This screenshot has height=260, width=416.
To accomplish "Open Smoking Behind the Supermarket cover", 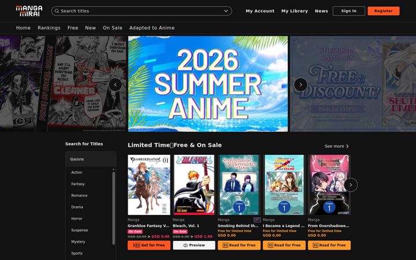I will click(x=239, y=185).
